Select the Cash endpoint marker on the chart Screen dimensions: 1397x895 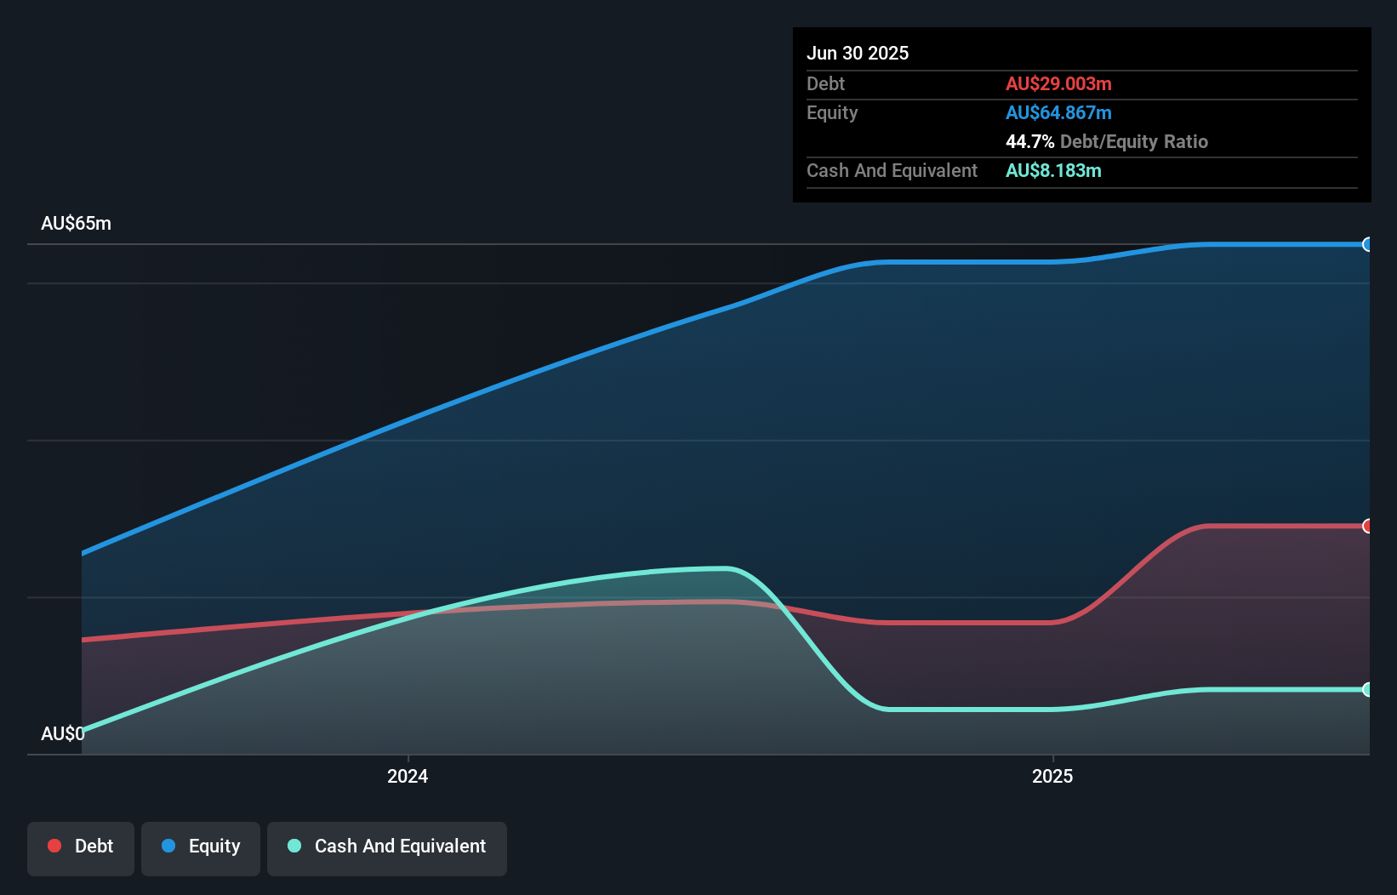tap(1367, 690)
